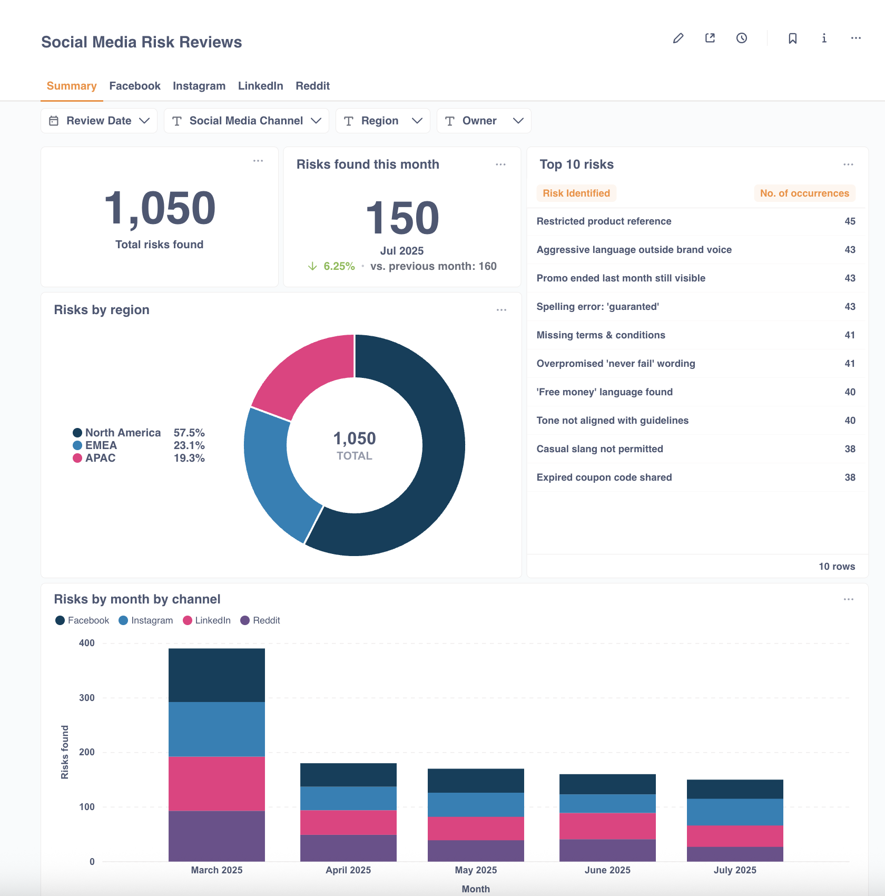Open Top 10 risks card menu
The height and width of the screenshot is (896, 885).
tap(848, 164)
